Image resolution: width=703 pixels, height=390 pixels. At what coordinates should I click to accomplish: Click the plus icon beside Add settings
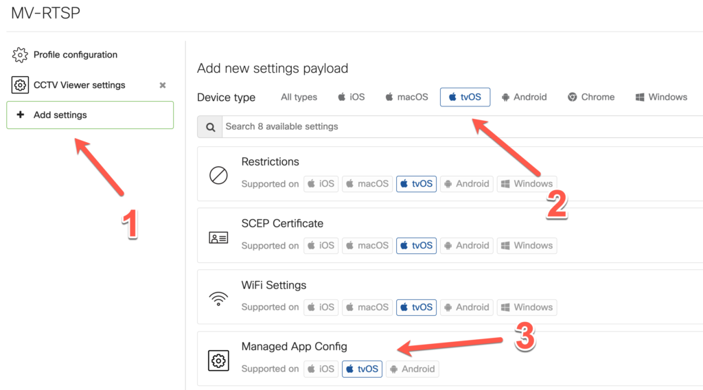pyautogui.click(x=20, y=115)
